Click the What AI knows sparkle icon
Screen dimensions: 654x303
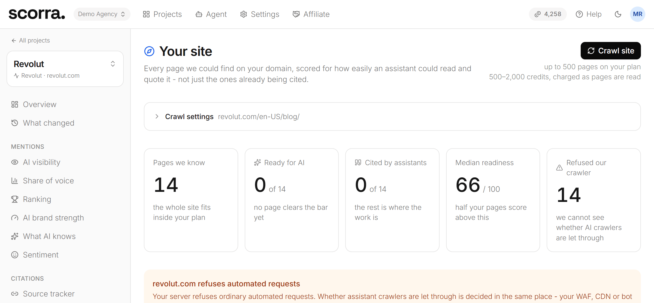coord(15,236)
